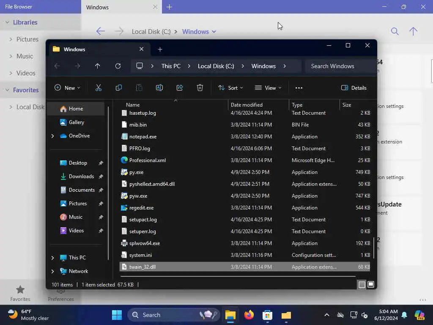
Task: Select notepad.exe in the file list
Action: point(245,137)
